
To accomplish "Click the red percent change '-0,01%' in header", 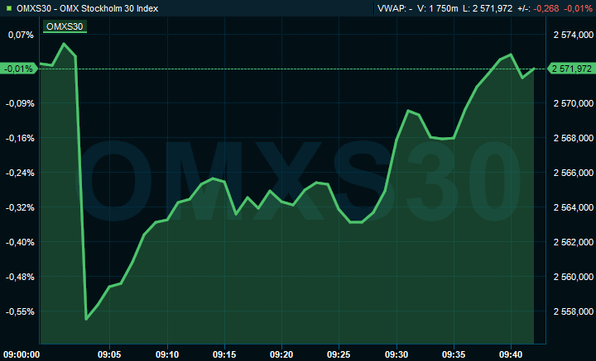I will (578, 8).
